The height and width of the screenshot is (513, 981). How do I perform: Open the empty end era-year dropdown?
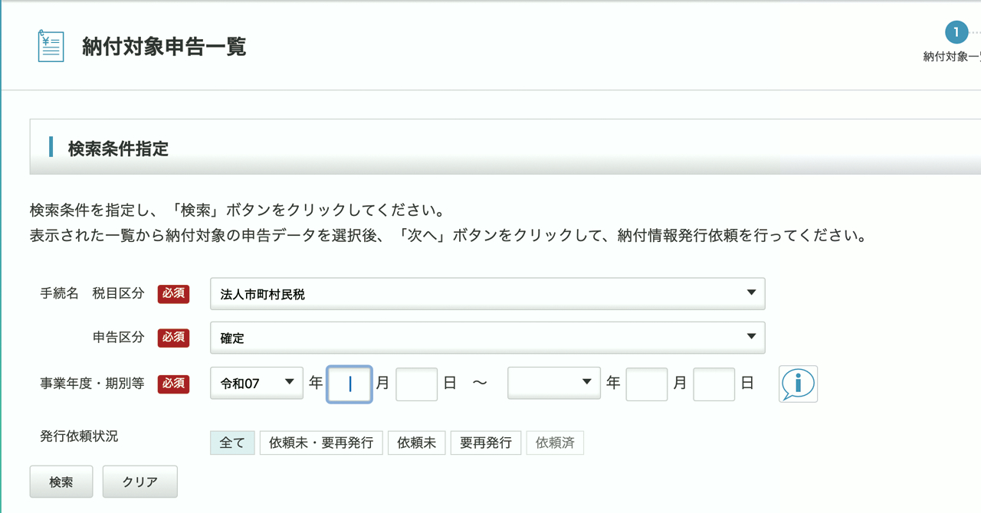pyautogui.click(x=554, y=383)
